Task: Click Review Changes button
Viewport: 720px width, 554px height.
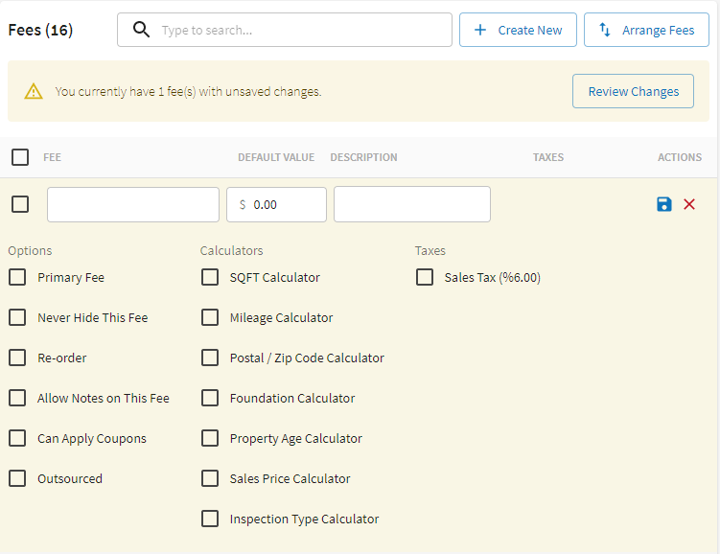Action: point(633,92)
